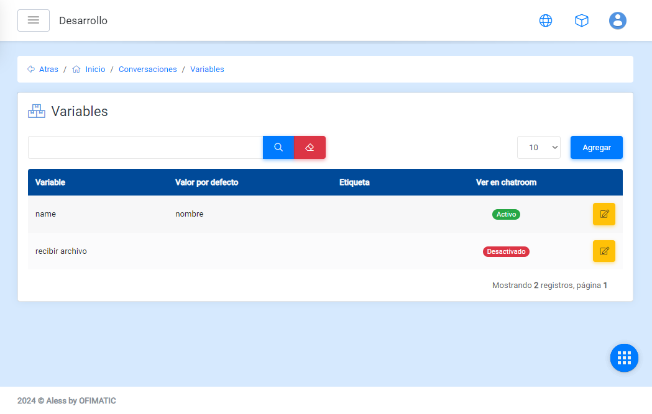
Task: Open the hamburger sidebar menu
Action: tap(34, 20)
